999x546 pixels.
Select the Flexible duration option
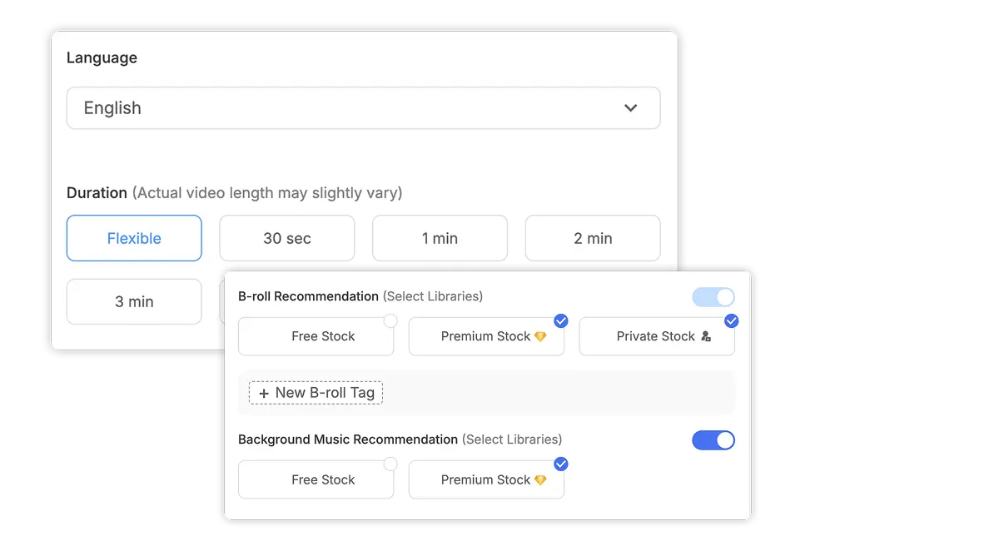[x=134, y=238]
